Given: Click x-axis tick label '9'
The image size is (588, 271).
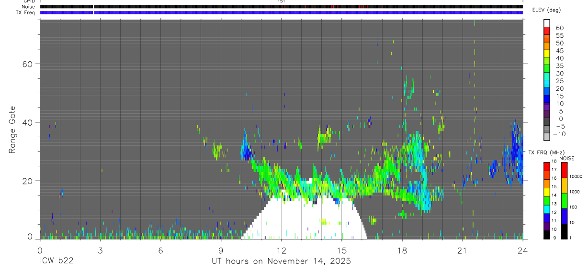Looking at the screenshot, I should pos(221,250).
